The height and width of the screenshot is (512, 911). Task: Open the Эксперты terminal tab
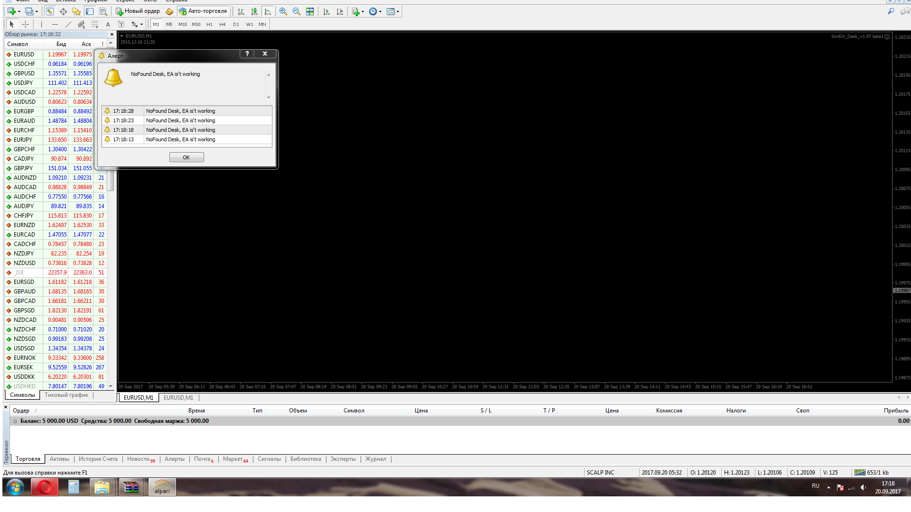[x=343, y=459]
